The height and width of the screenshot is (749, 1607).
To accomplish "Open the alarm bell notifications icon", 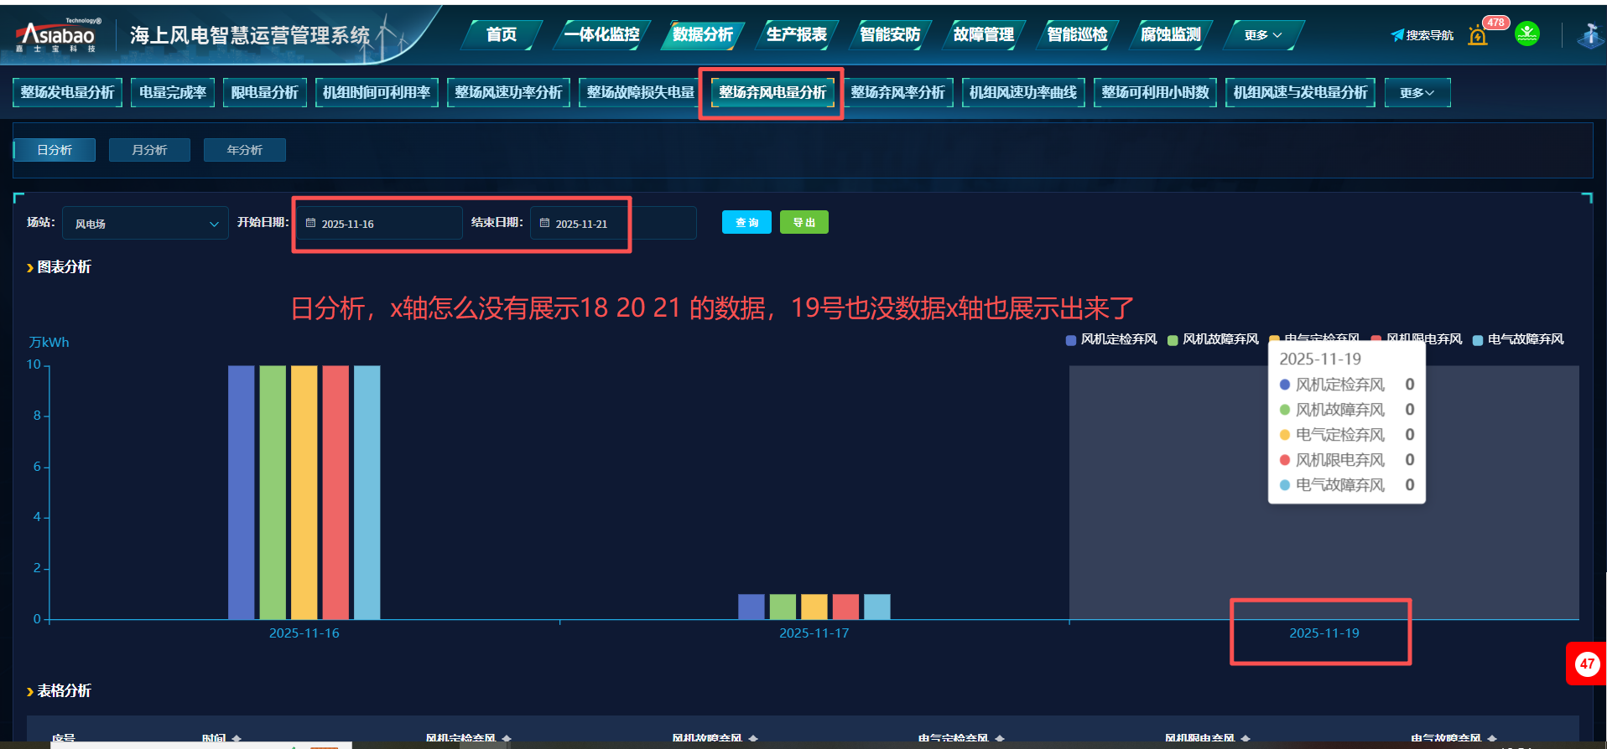I will [1478, 35].
